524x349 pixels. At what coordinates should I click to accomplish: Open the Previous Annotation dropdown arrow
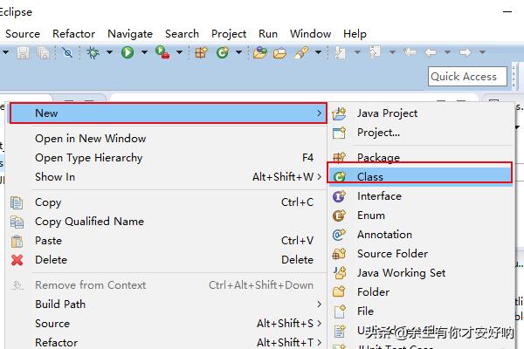coord(392,52)
